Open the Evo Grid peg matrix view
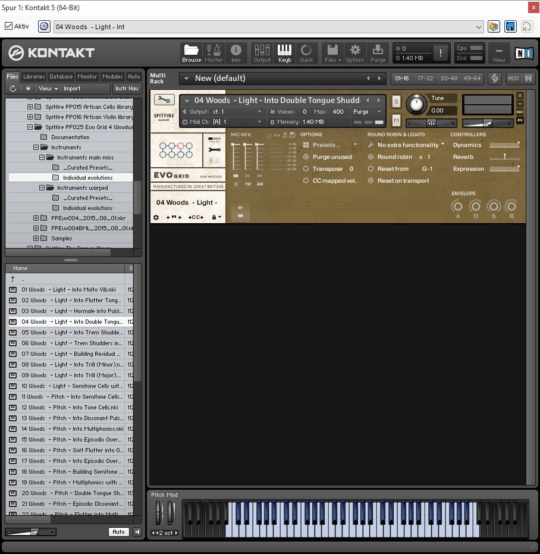The width and height of the screenshot is (540, 554). (176, 150)
